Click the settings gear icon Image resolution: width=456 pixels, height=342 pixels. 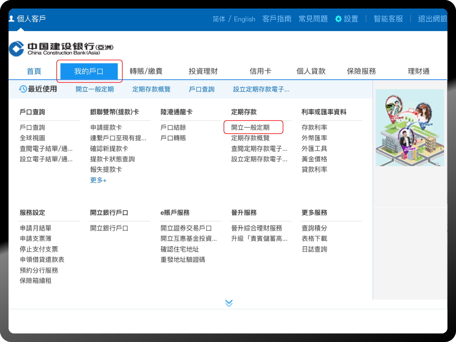[338, 19]
